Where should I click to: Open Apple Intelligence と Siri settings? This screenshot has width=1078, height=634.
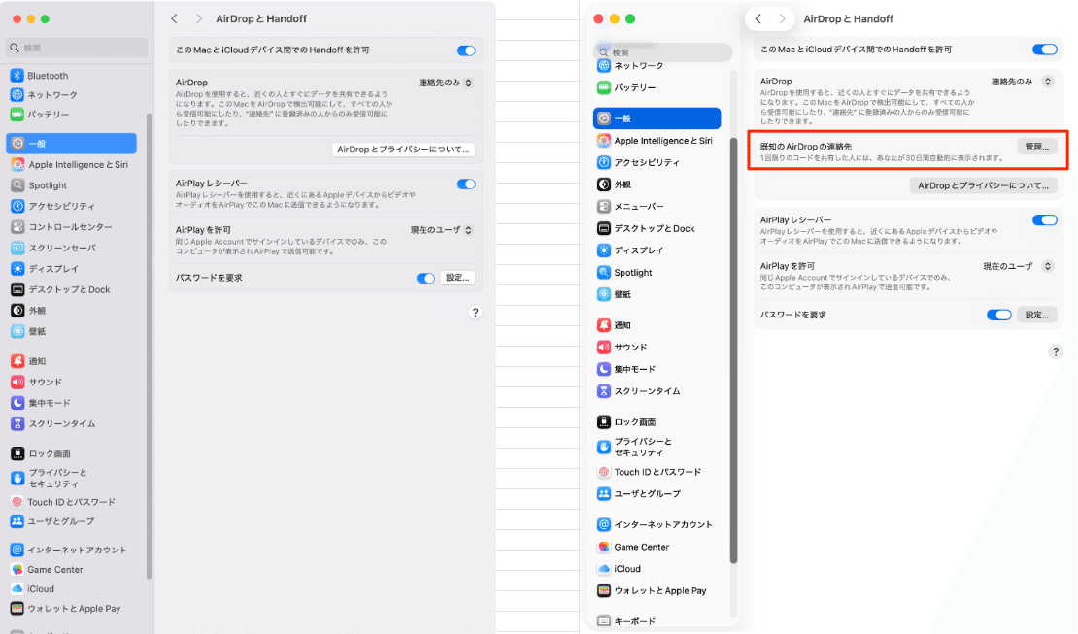[68, 166]
